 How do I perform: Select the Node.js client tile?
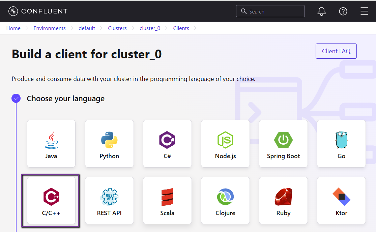tap(225, 144)
